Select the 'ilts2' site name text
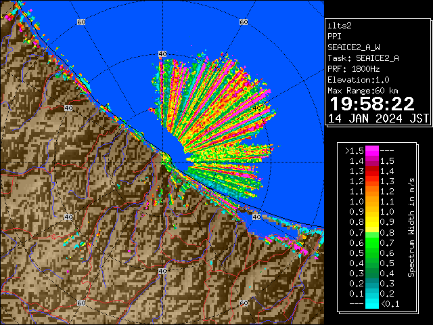 point(340,26)
